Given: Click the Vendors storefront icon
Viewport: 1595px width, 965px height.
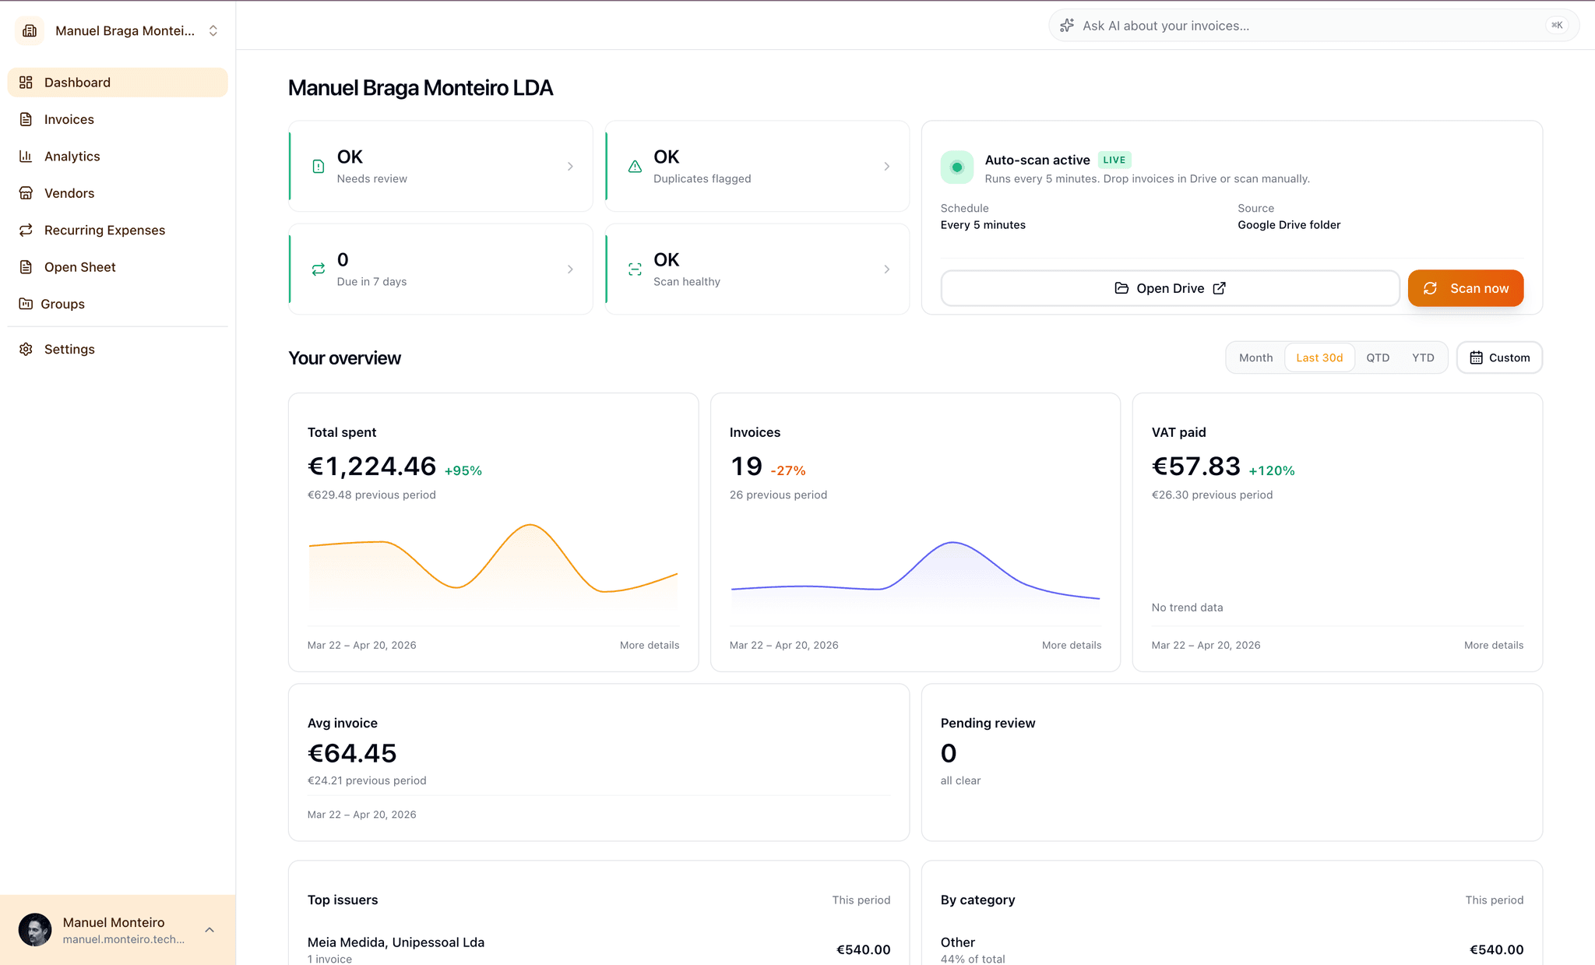Looking at the screenshot, I should [26, 193].
